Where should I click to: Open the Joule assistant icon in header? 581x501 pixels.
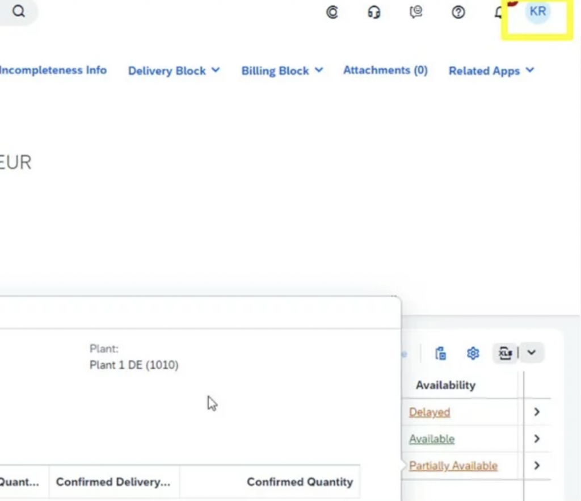[332, 12]
